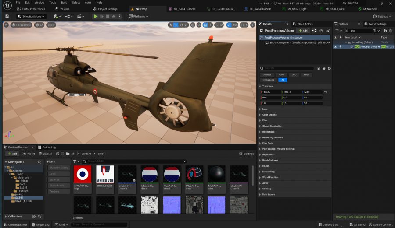The width and height of the screenshot is (395, 228).
Task: Toggle the Static Mesh filter
Action: 58,186
